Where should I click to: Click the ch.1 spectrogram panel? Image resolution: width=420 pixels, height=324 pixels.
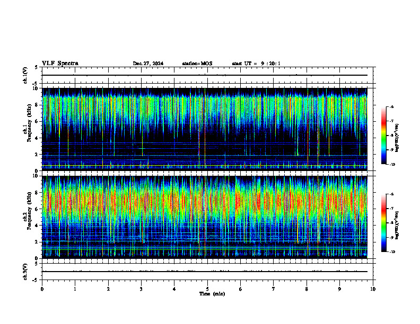tap(205, 129)
